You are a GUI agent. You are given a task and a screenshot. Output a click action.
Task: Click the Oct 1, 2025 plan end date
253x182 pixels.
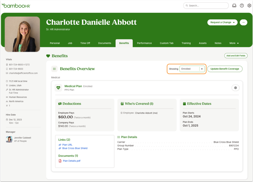[x=190, y=126]
